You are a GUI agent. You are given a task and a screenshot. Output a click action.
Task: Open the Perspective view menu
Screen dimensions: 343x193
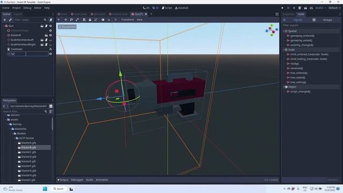tap(67, 27)
